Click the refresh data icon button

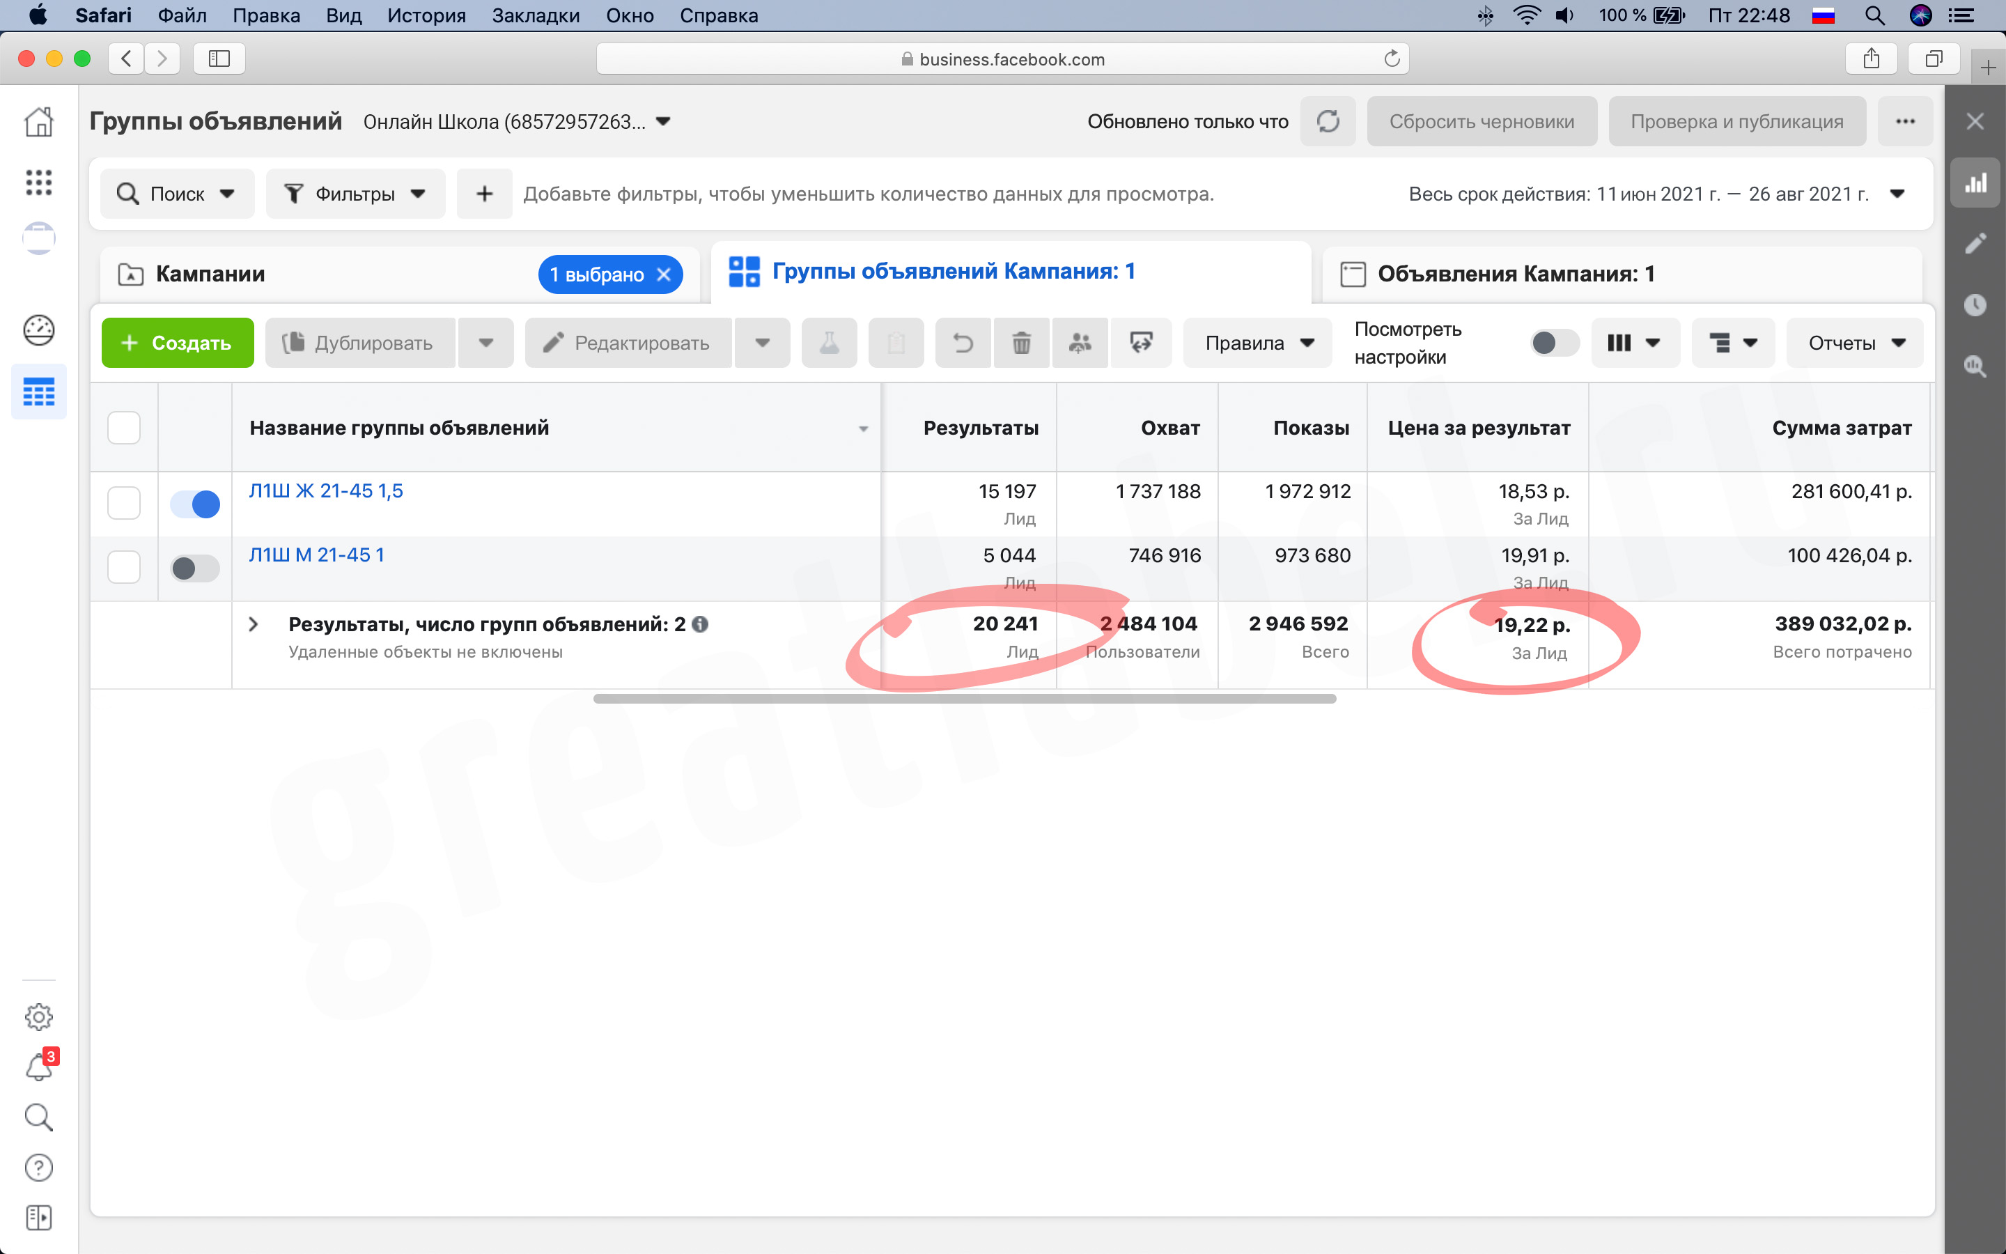point(1328,121)
